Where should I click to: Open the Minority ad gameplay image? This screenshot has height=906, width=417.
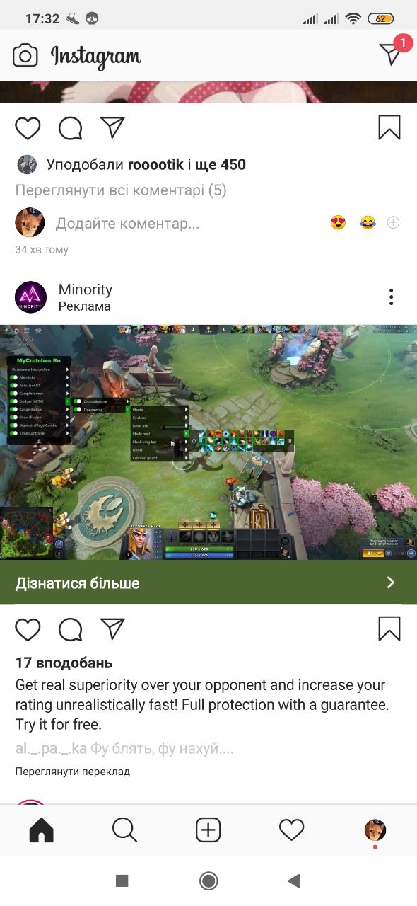208,443
